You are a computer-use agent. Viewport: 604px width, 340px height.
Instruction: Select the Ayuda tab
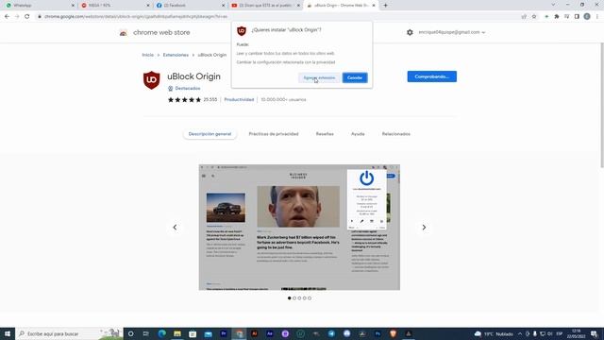(x=358, y=134)
